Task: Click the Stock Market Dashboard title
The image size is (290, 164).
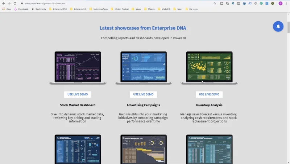Action: (x=78, y=105)
